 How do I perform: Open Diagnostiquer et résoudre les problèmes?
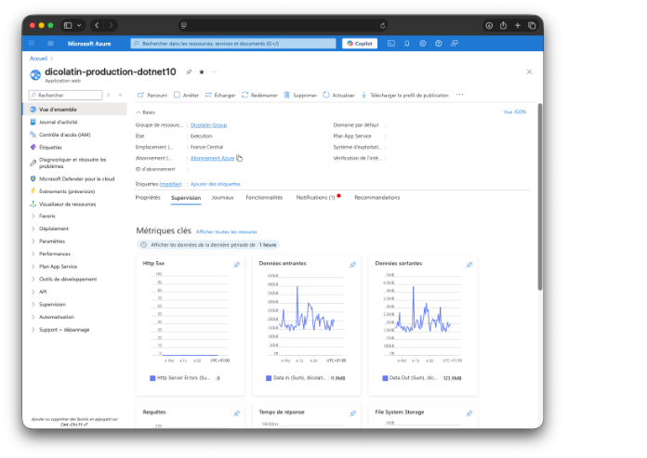click(x=74, y=163)
